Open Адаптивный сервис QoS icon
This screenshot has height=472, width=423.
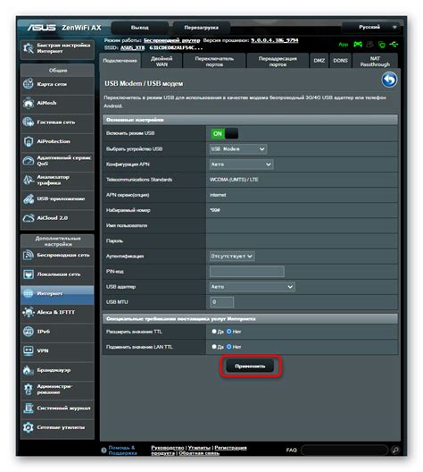click(29, 161)
